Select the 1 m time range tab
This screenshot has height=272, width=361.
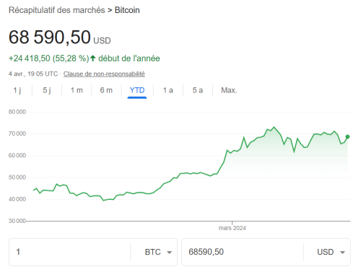pos(77,90)
